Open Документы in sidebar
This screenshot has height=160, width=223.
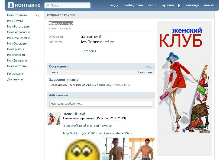tap(15, 79)
